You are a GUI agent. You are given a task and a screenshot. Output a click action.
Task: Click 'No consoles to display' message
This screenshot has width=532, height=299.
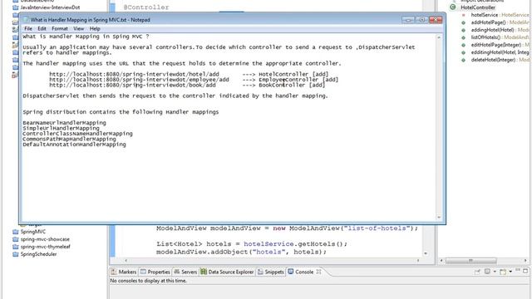coord(148,281)
